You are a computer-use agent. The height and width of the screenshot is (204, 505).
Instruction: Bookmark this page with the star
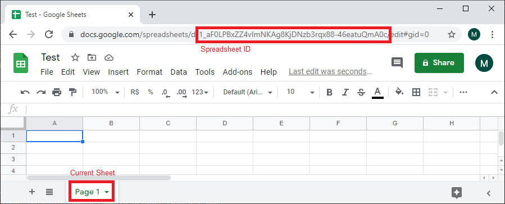(x=452, y=34)
